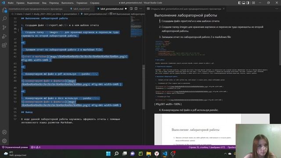Select the preview tab in the right group
Screen dimensions: 281x158
click(x=186, y=9)
